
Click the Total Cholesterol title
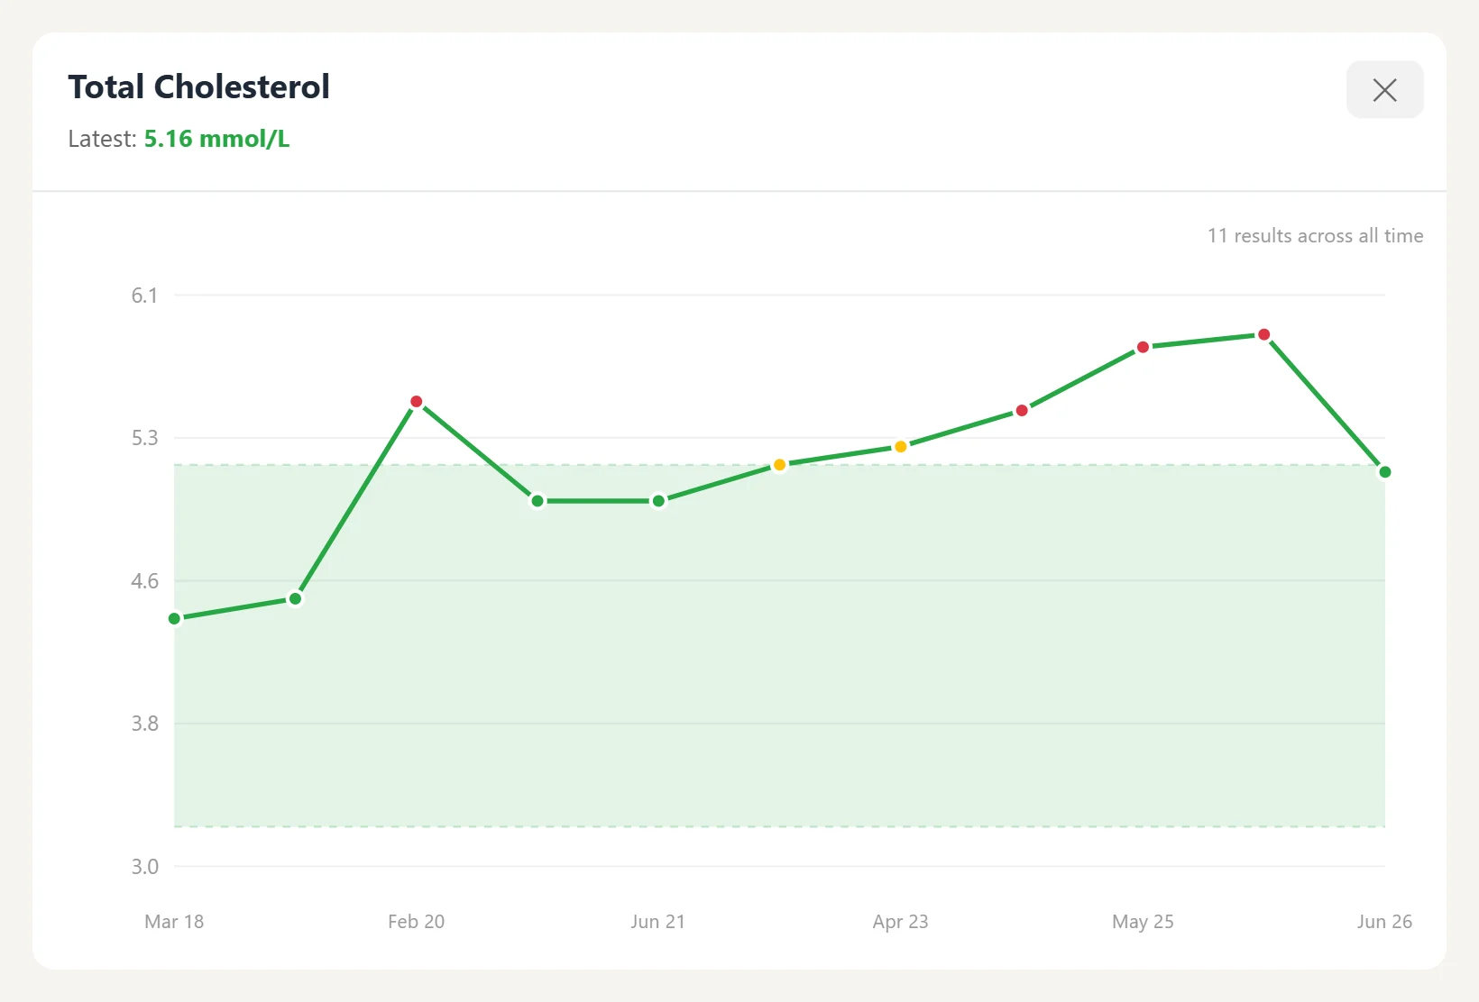click(198, 87)
